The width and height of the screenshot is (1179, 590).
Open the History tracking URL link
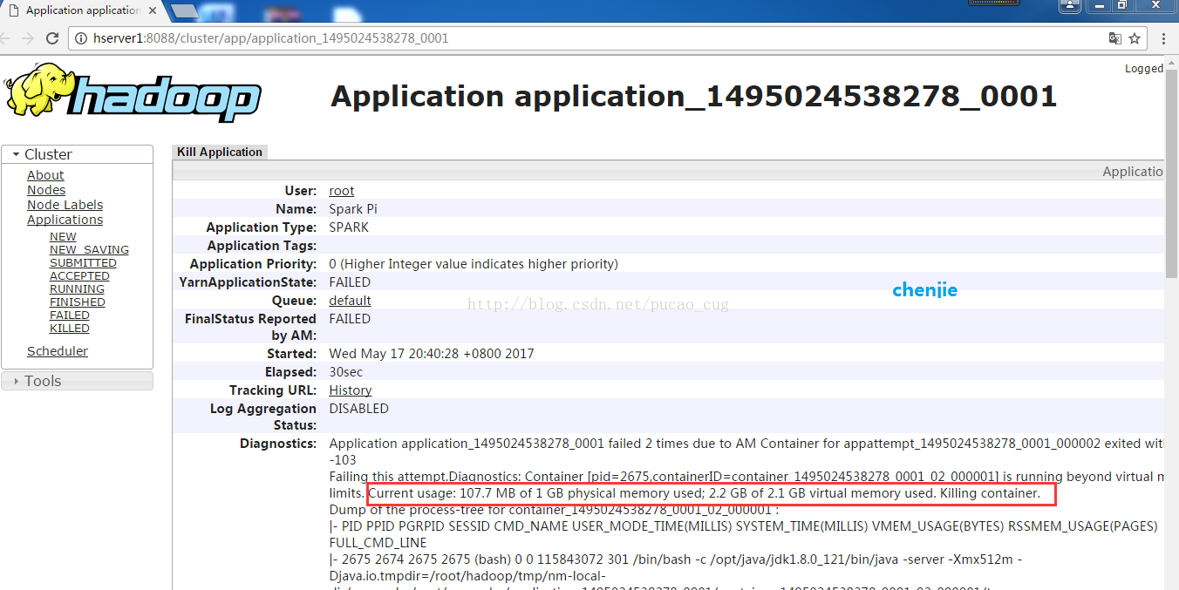point(351,390)
